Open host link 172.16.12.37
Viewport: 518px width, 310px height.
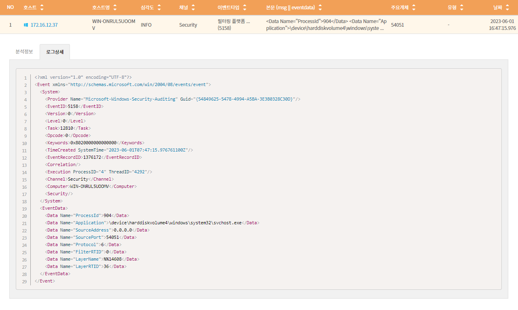coord(44,25)
